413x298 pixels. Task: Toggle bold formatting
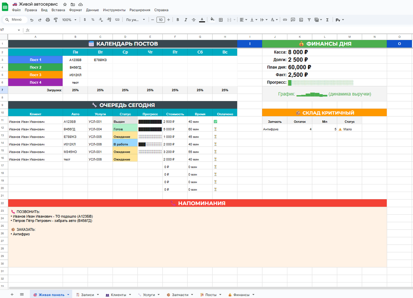pos(178,20)
